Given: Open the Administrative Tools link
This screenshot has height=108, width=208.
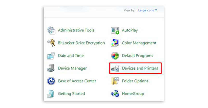Looking at the screenshot, I should 76,30.
